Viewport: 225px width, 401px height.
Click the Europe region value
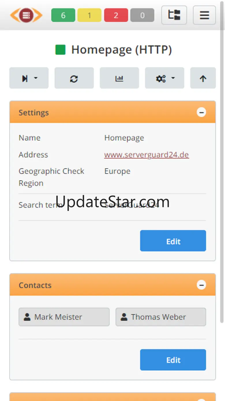click(117, 171)
